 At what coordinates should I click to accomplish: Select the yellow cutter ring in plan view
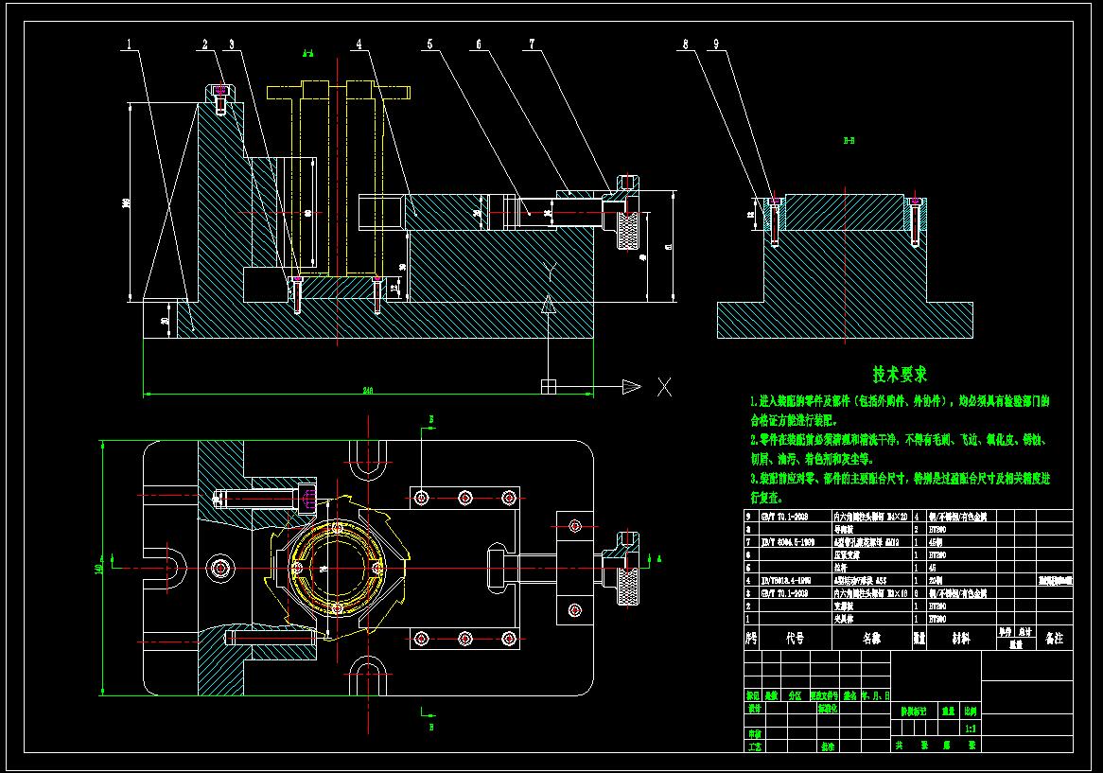tap(338, 567)
